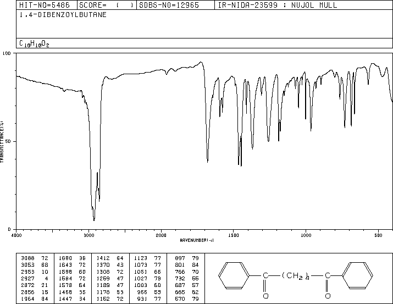Click the 3000 wavenumber axis label
Screen dimensions: 393x304
point(88,235)
